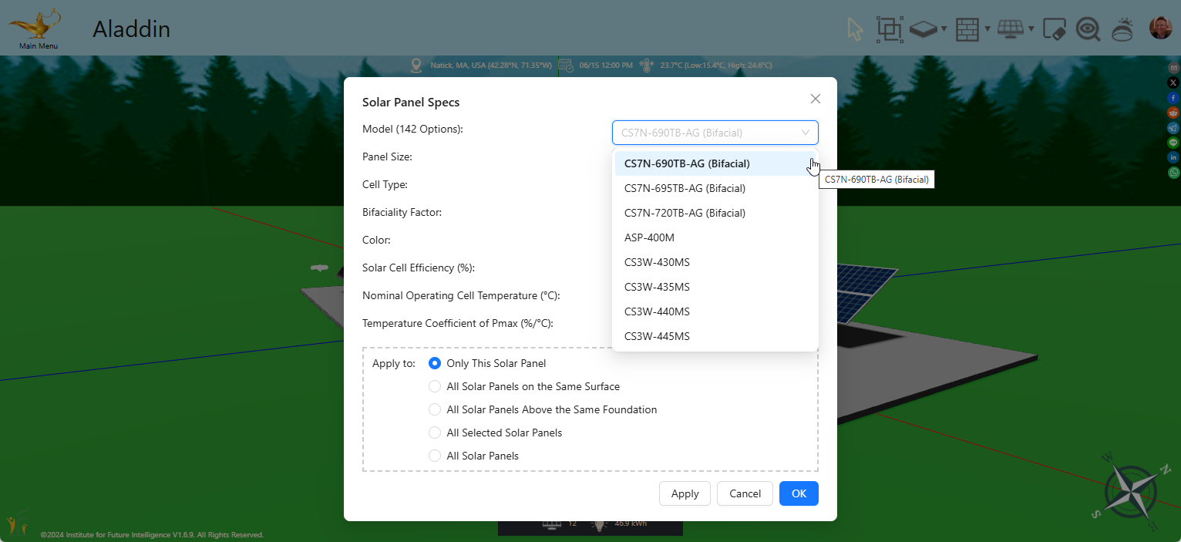Open the Solar Panel tool dropdown arrow
The width and height of the screenshot is (1181, 542).
pyautogui.click(x=1031, y=30)
